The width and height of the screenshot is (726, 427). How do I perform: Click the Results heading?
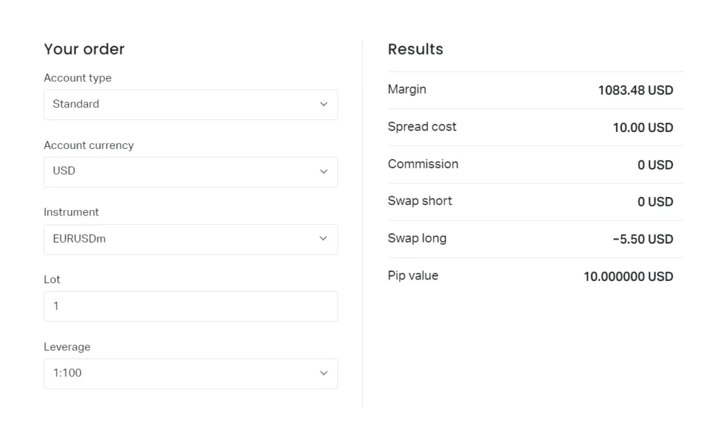[x=415, y=49]
